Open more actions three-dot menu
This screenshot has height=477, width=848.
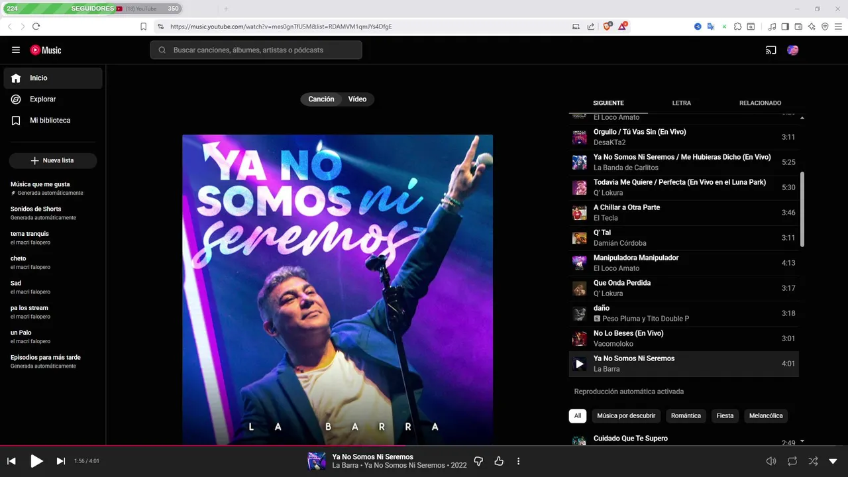coord(519,461)
